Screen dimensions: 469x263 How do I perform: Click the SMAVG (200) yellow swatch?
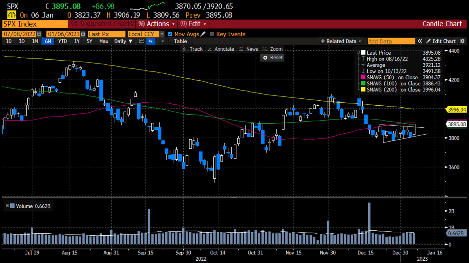tap(363, 89)
